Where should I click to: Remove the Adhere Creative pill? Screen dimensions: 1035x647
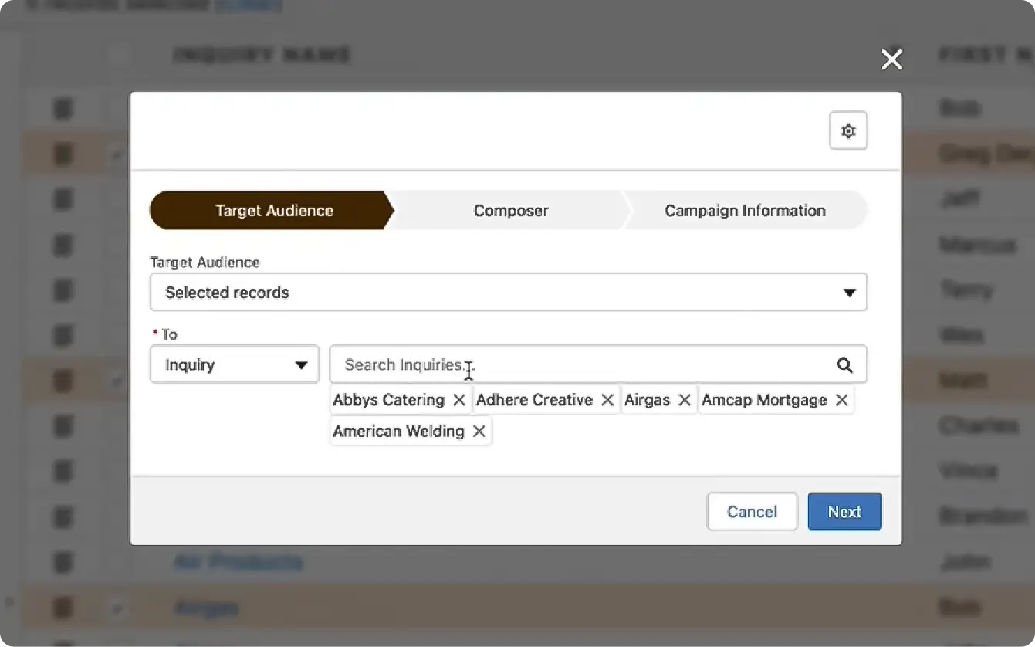pos(607,400)
